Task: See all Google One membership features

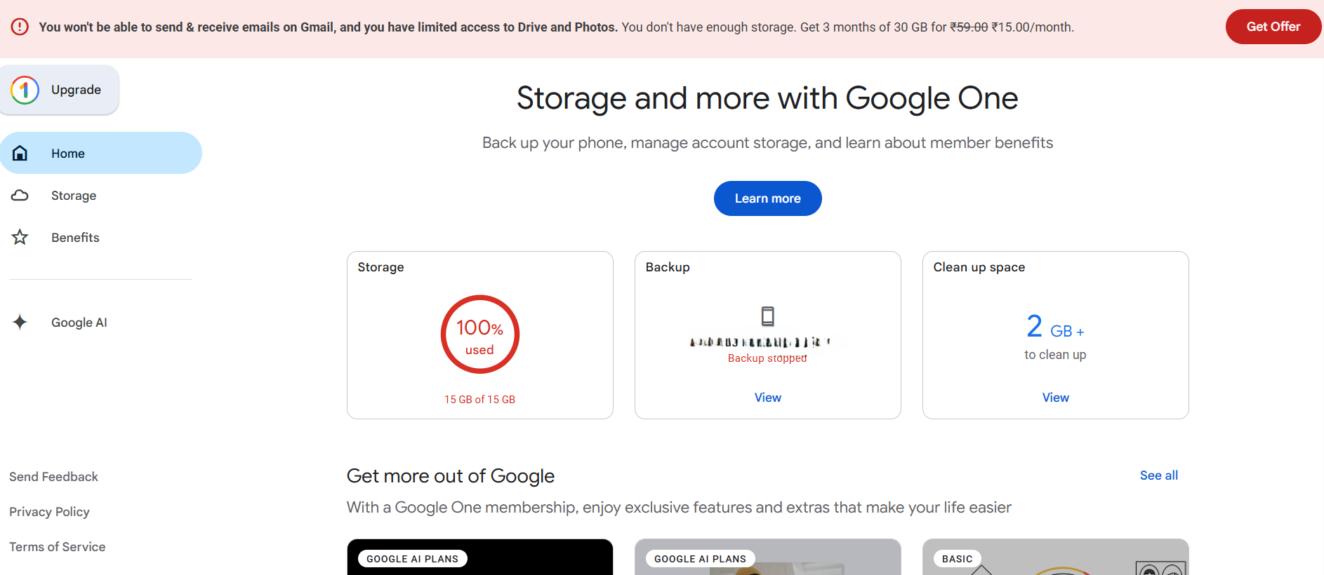Action: pos(1158,475)
